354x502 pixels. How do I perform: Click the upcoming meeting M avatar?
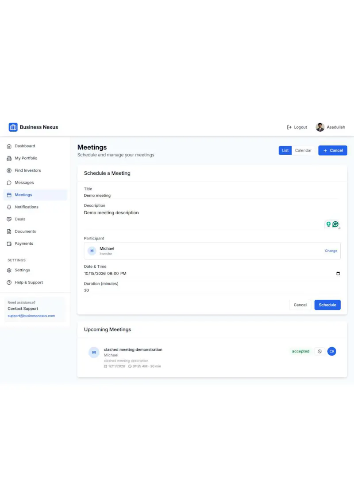(x=94, y=352)
